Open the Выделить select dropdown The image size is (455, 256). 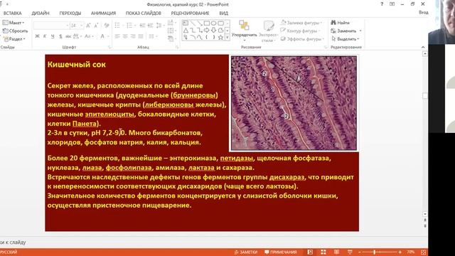coord(345,39)
